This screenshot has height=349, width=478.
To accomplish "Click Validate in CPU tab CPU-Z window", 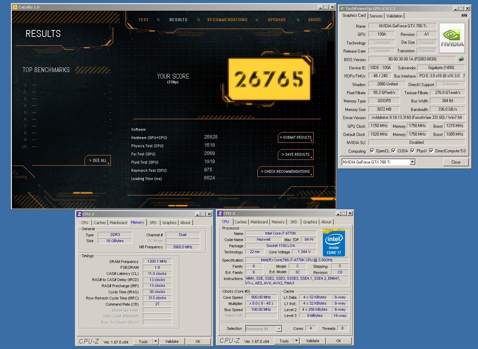I will [313, 341].
